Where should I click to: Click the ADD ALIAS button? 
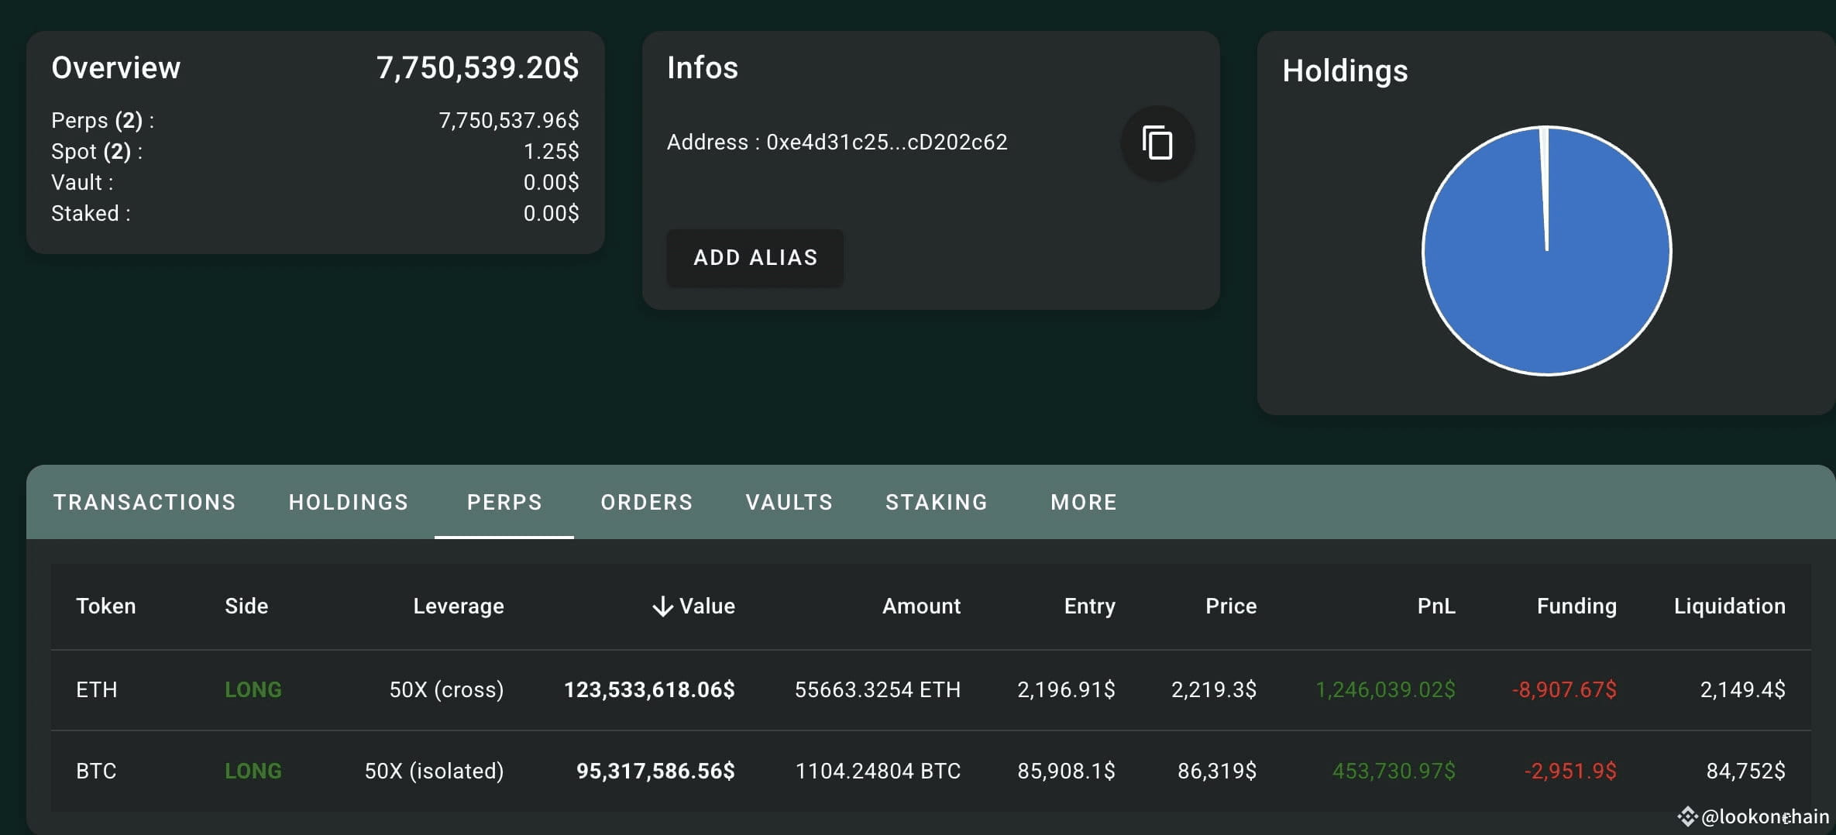pyautogui.click(x=755, y=258)
